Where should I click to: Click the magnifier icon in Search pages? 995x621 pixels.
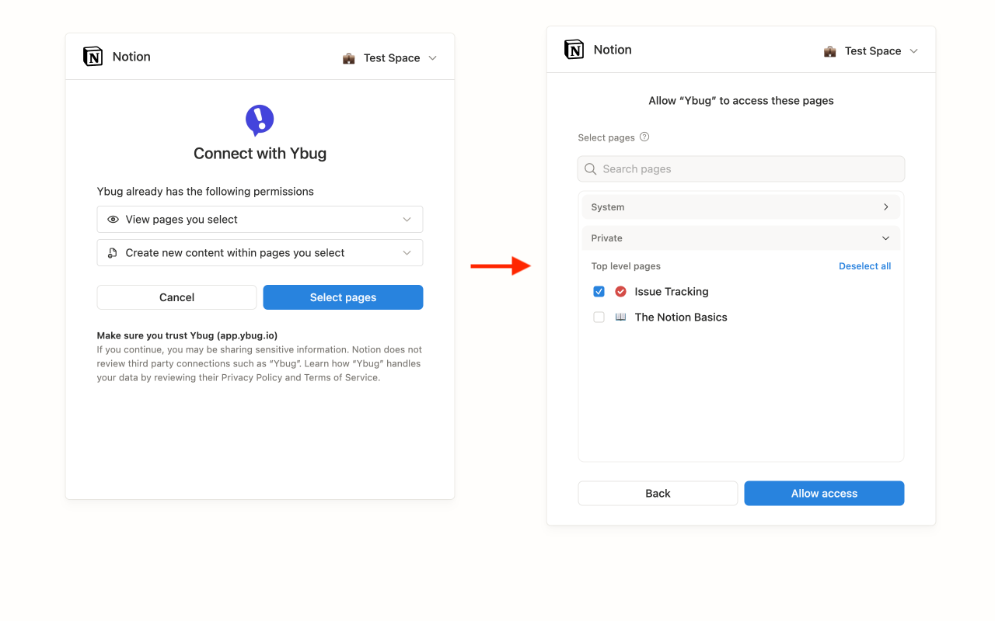(591, 169)
